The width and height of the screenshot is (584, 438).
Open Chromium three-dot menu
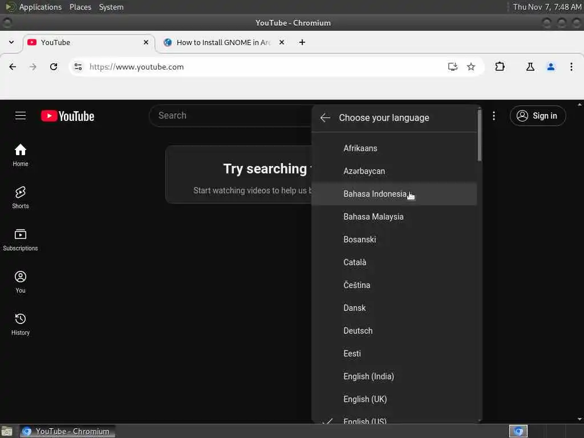(x=571, y=67)
